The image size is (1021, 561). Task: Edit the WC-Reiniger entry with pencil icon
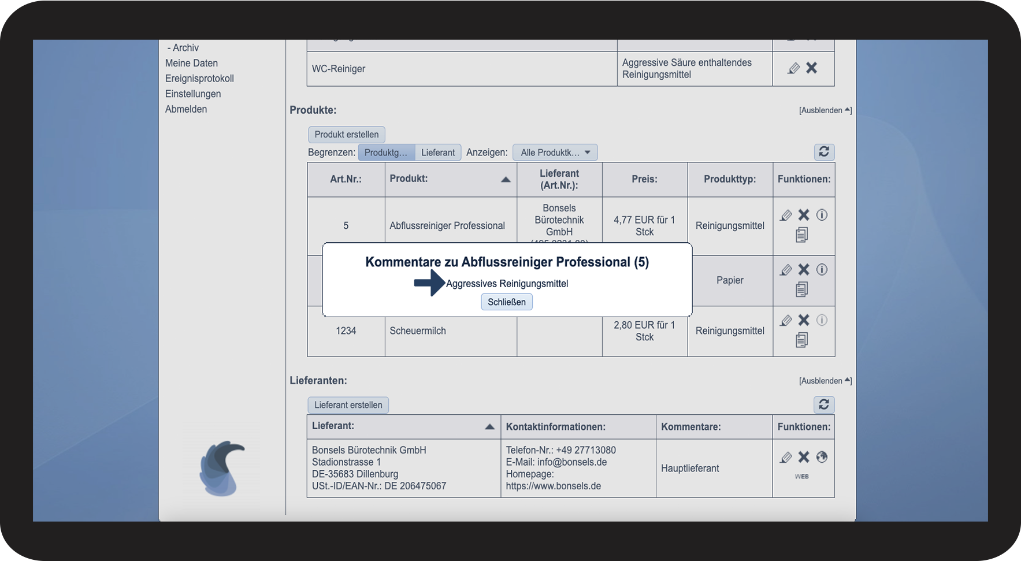[x=794, y=68]
